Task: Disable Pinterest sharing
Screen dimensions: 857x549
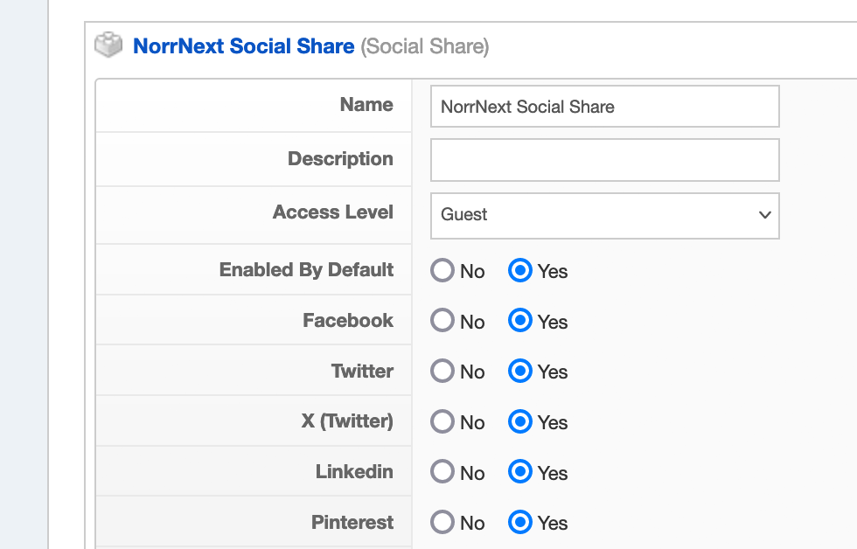Action: click(442, 522)
